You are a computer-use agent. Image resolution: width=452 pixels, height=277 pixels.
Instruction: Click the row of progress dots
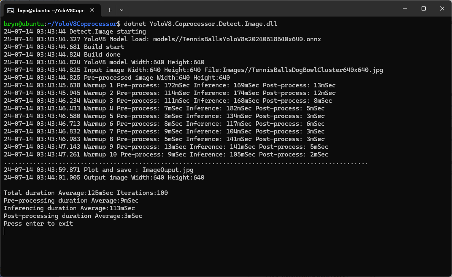[186, 163]
